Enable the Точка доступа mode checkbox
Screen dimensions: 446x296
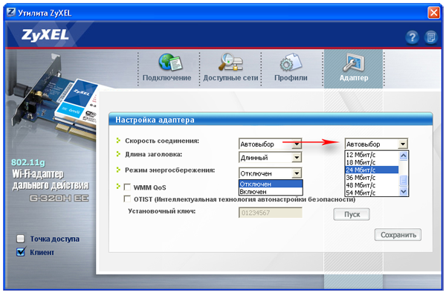click(21, 239)
